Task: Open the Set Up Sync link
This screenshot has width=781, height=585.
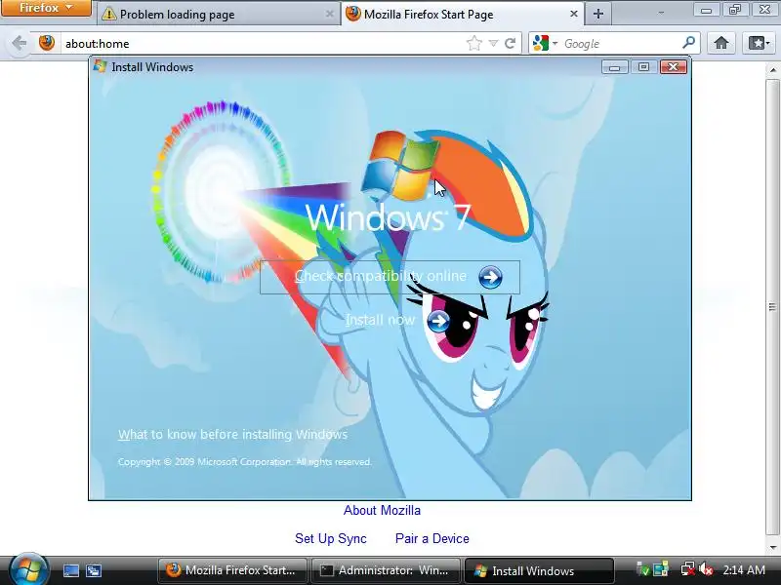Action: [331, 539]
